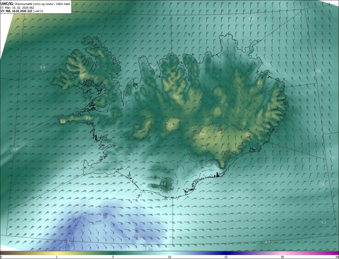Click the '30' tick label on the colour scale
The height and width of the screenshot is (259, 339).
point(282,257)
